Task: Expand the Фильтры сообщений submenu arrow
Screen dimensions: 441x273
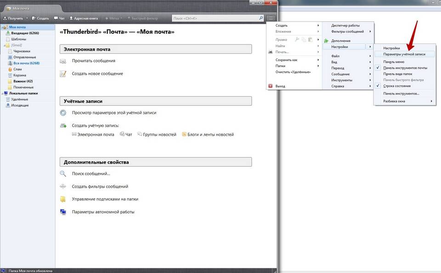Action: pyautogui.click(x=370, y=32)
